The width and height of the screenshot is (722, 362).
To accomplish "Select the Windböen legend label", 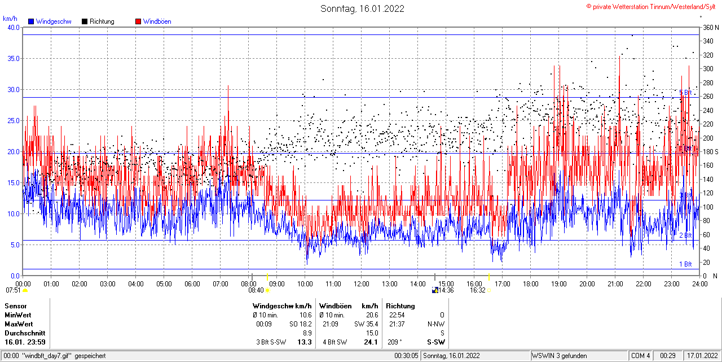I will [x=157, y=21].
